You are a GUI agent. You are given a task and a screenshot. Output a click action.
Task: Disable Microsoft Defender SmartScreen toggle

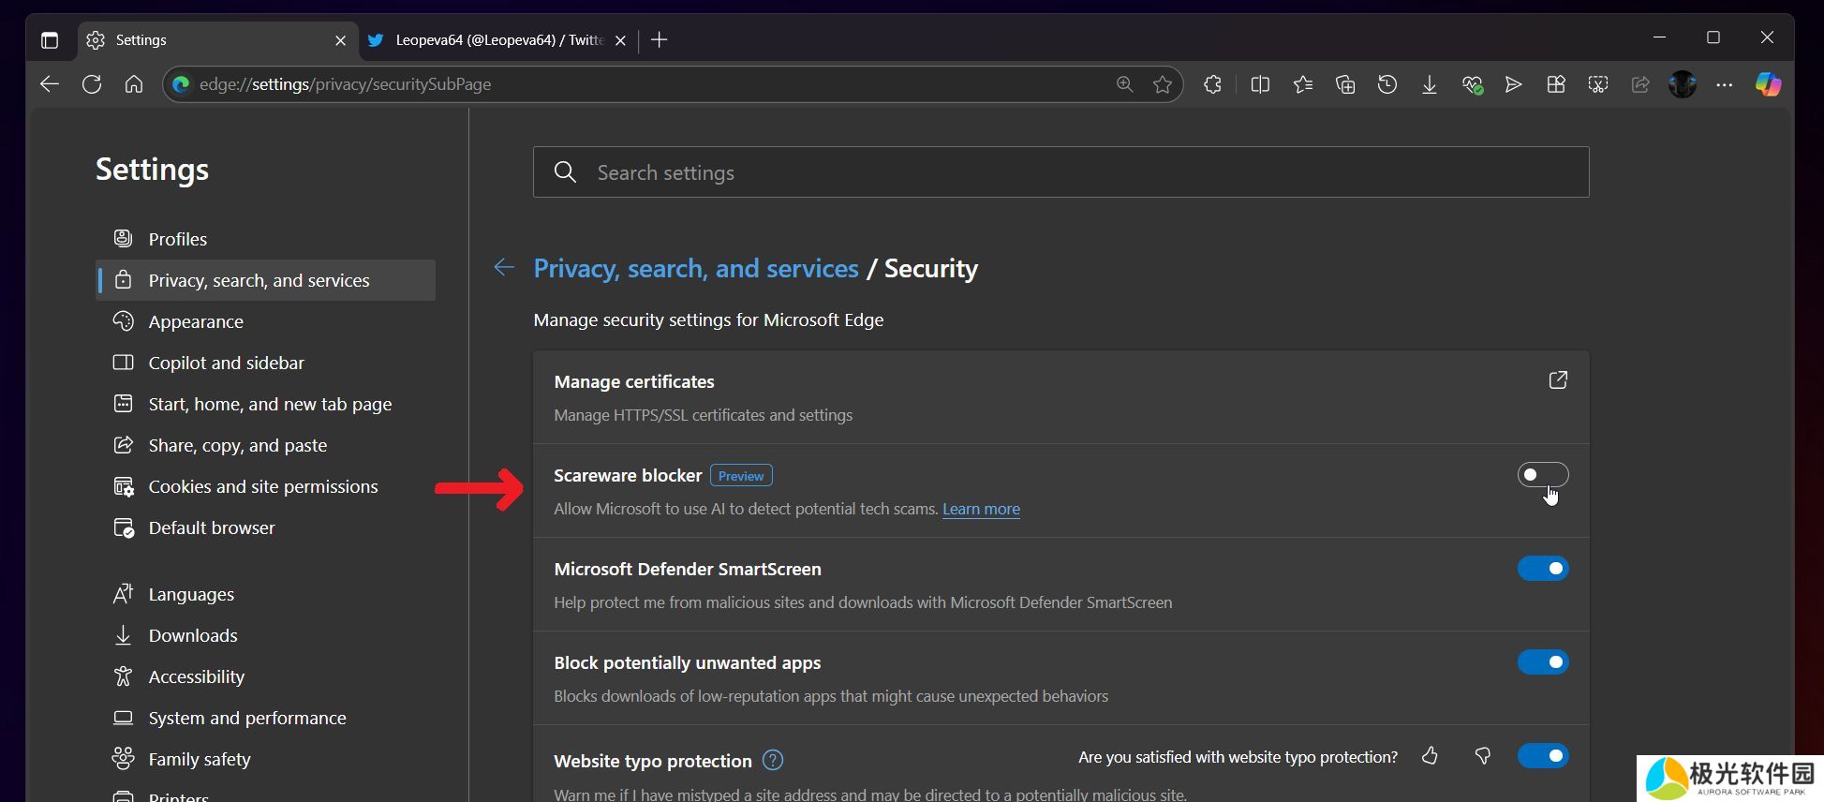coord(1542,569)
